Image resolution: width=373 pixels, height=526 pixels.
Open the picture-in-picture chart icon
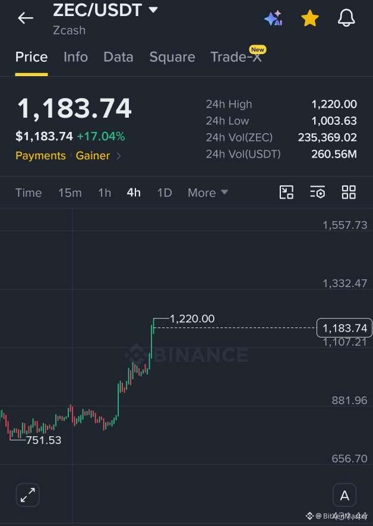(286, 193)
